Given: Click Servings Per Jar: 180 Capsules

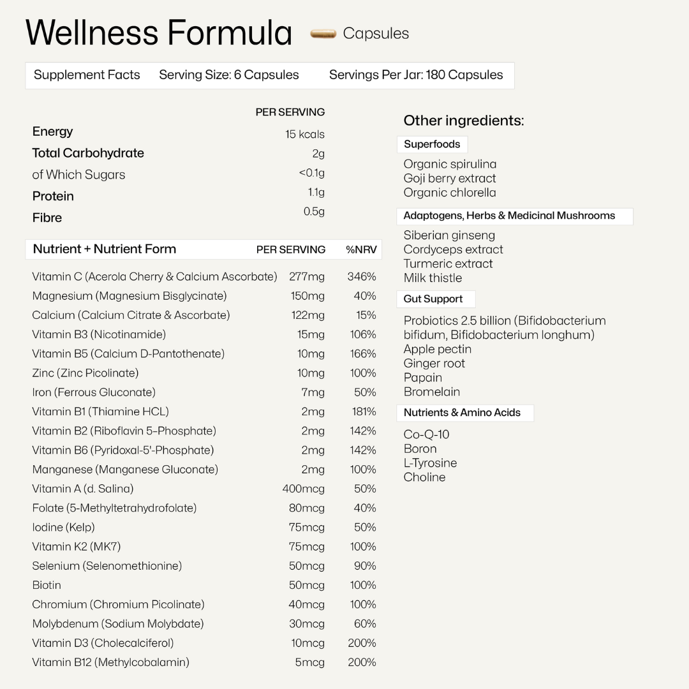Looking at the screenshot, I should [416, 75].
